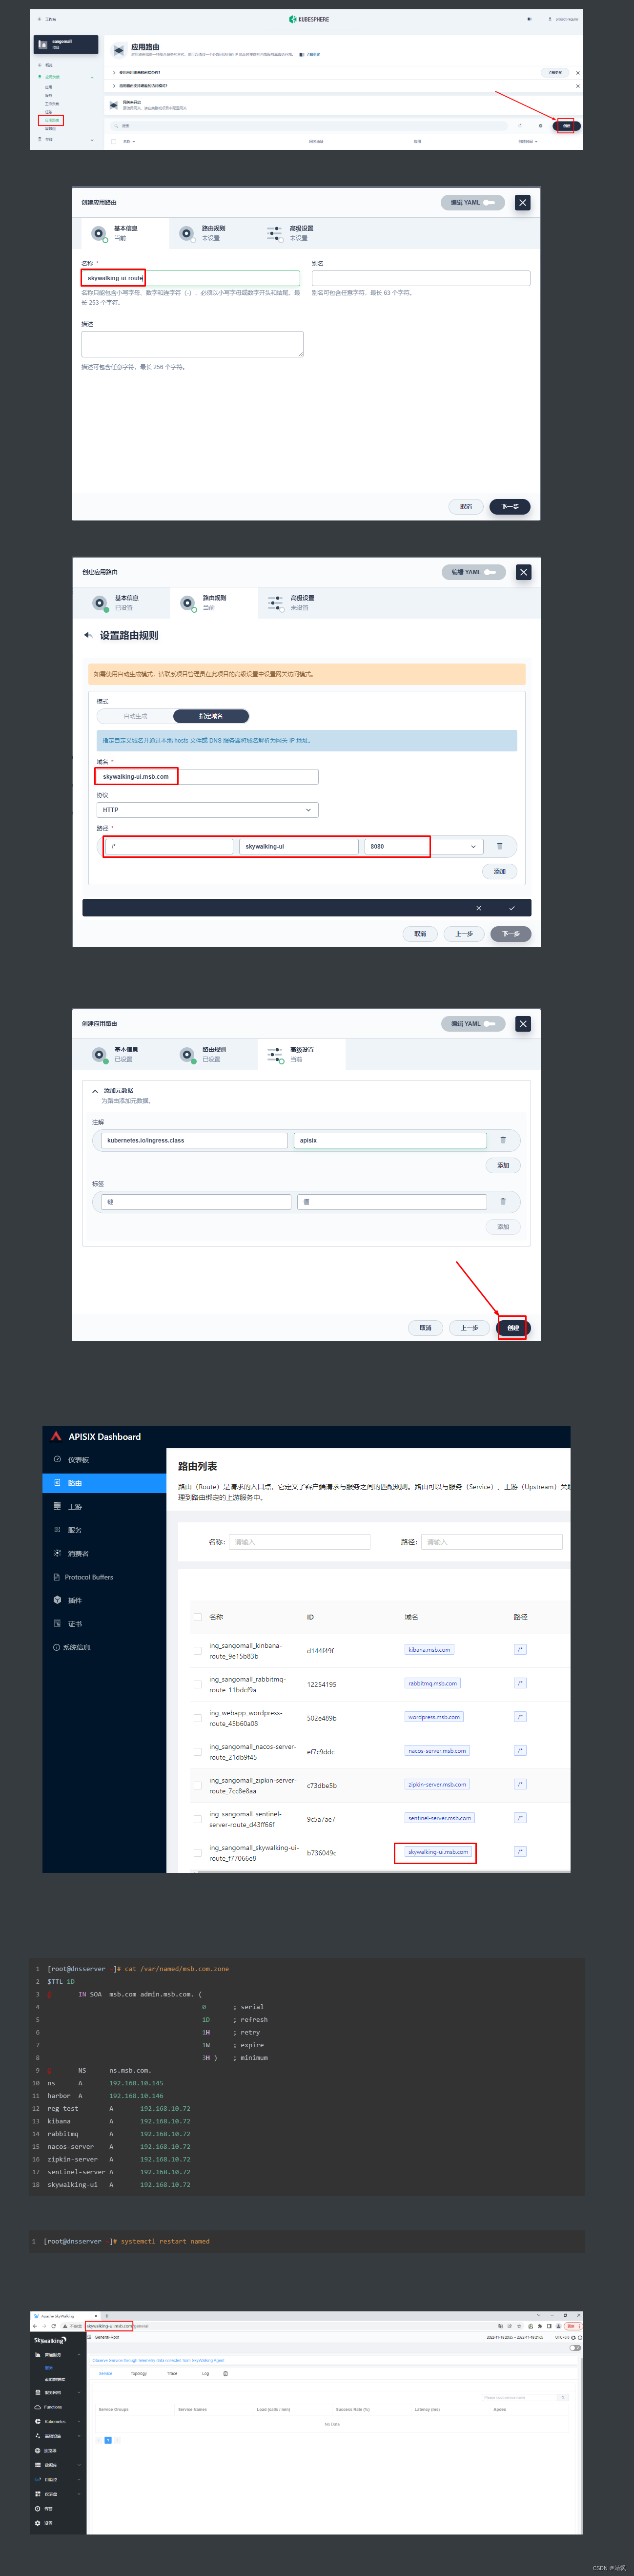Image resolution: width=634 pixels, height=2576 pixels.
Task: Open 仪表板 icon in APISIX sidebar
Action: [57, 1460]
